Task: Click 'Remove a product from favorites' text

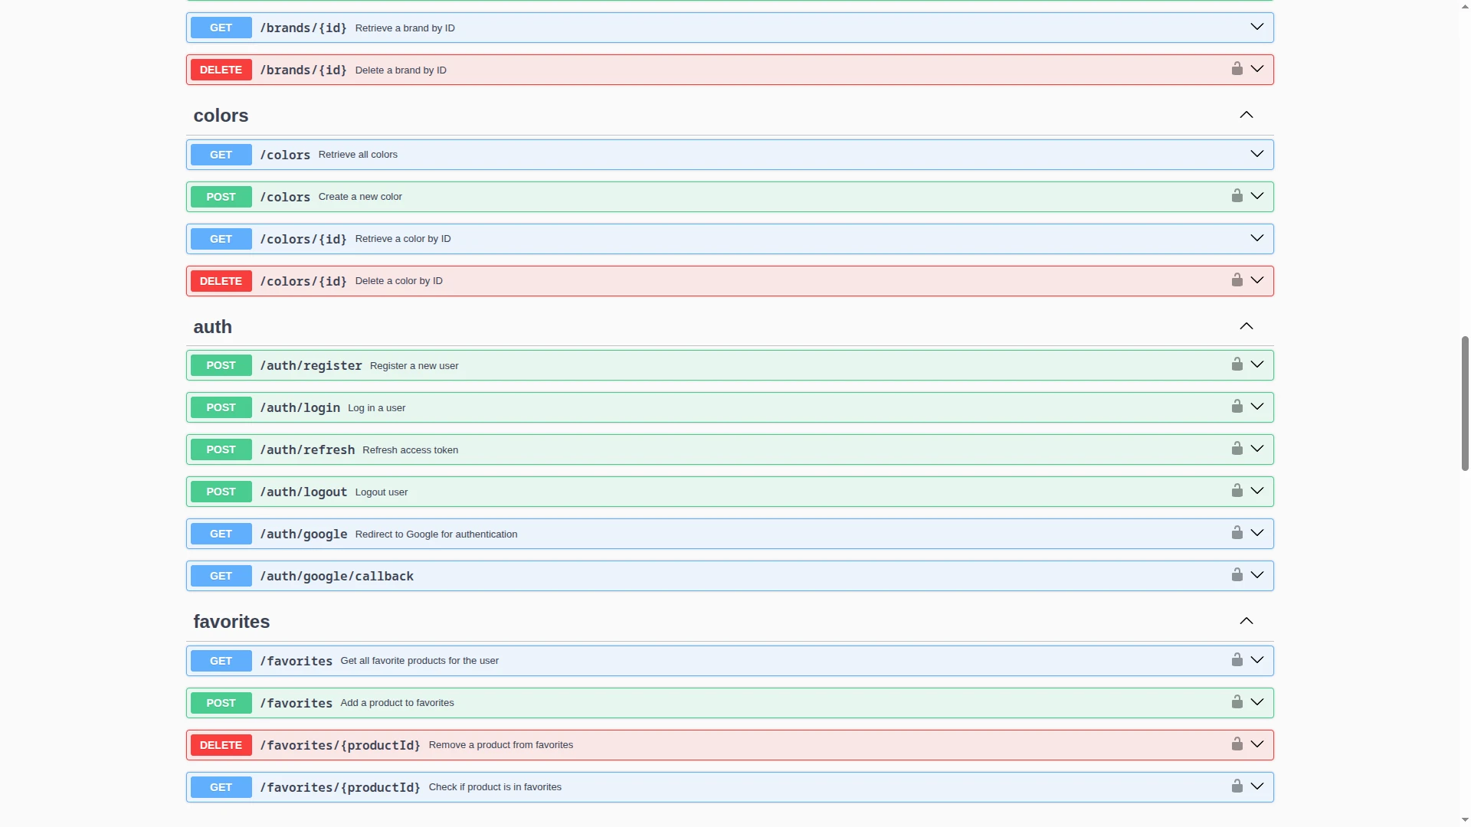Action: [500, 745]
